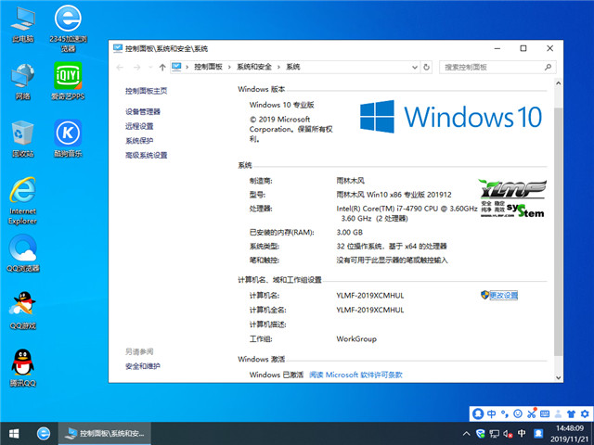The width and height of the screenshot is (594, 445).
Task: Click 更改设置 beside computer name
Action: (x=503, y=295)
